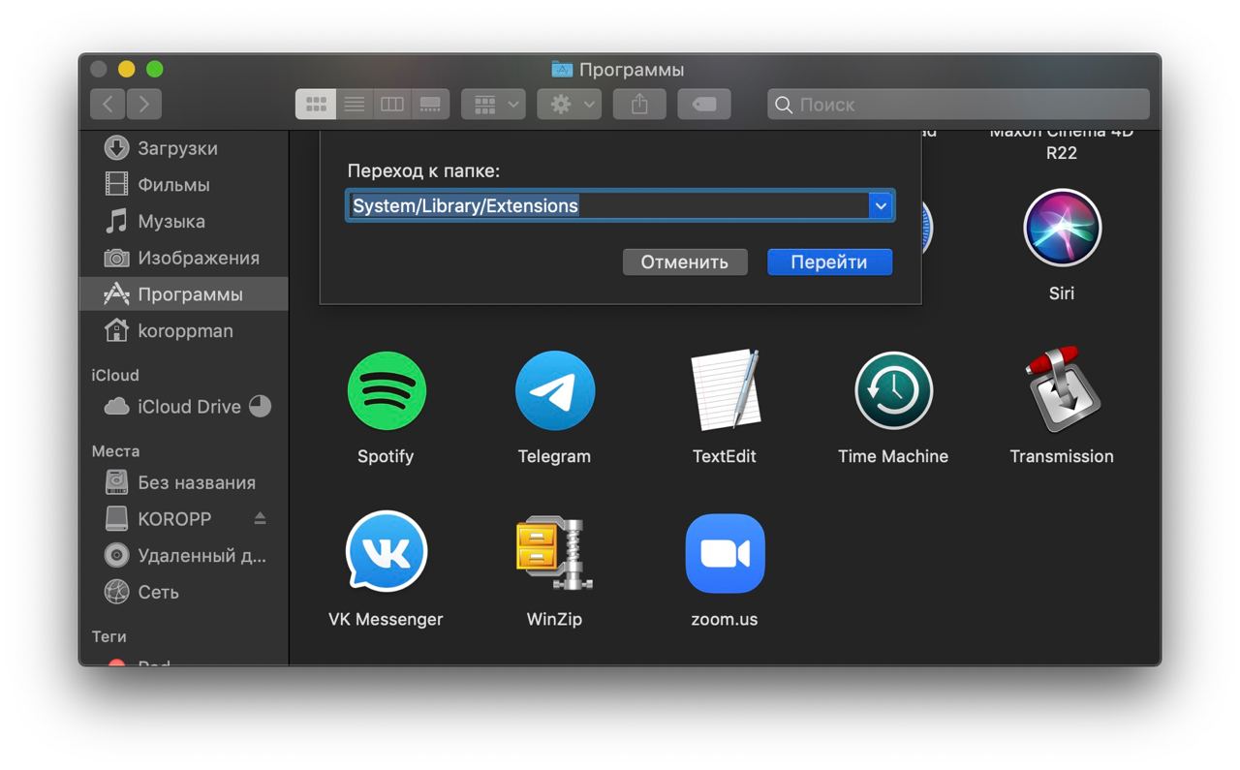The width and height of the screenshot is (1240, 770).
Task: Open the Spotify app icon
Action: pyautogui.click(x=386, y=390)
